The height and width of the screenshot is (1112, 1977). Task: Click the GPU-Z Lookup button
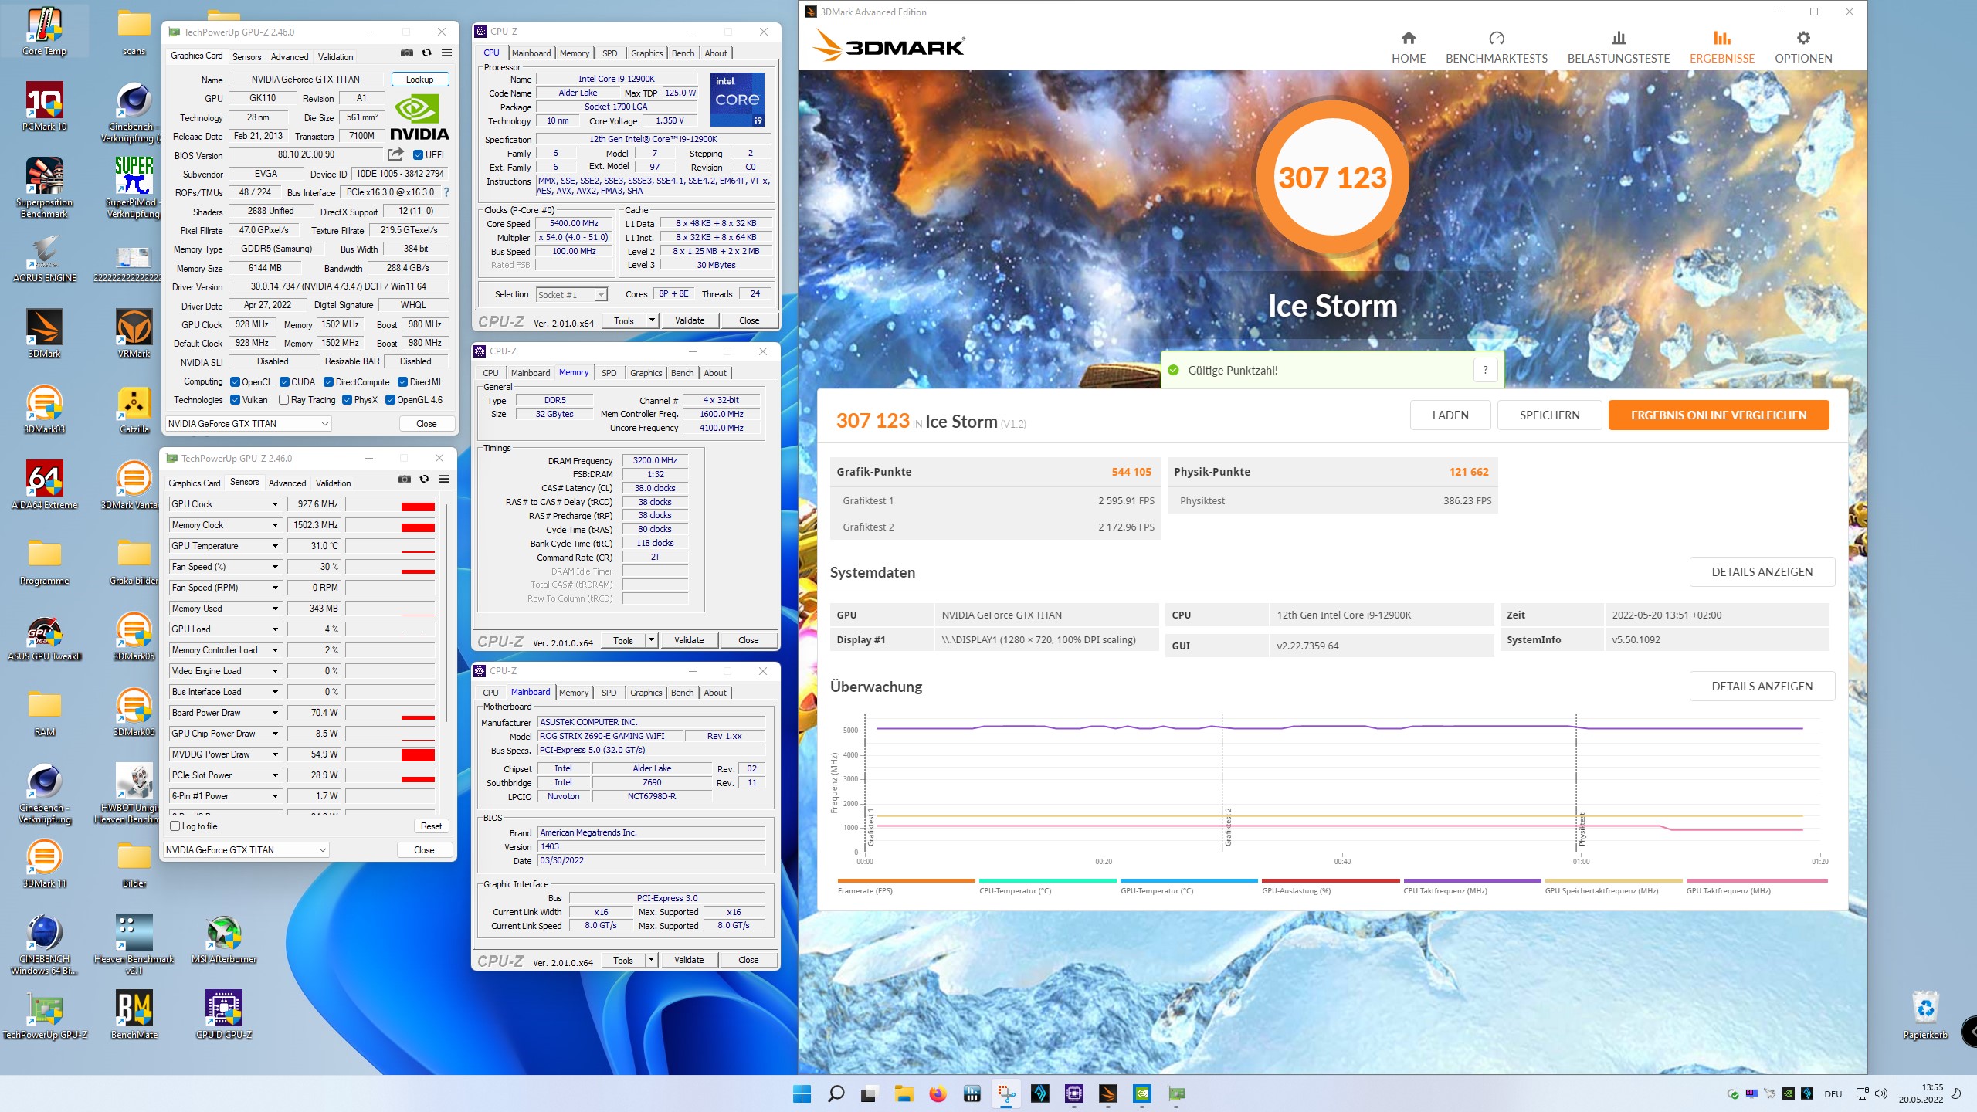click(x=419, y=79)
